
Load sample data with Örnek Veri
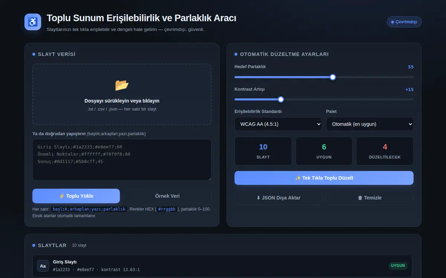pyautogui.click(x=167, y=196)
